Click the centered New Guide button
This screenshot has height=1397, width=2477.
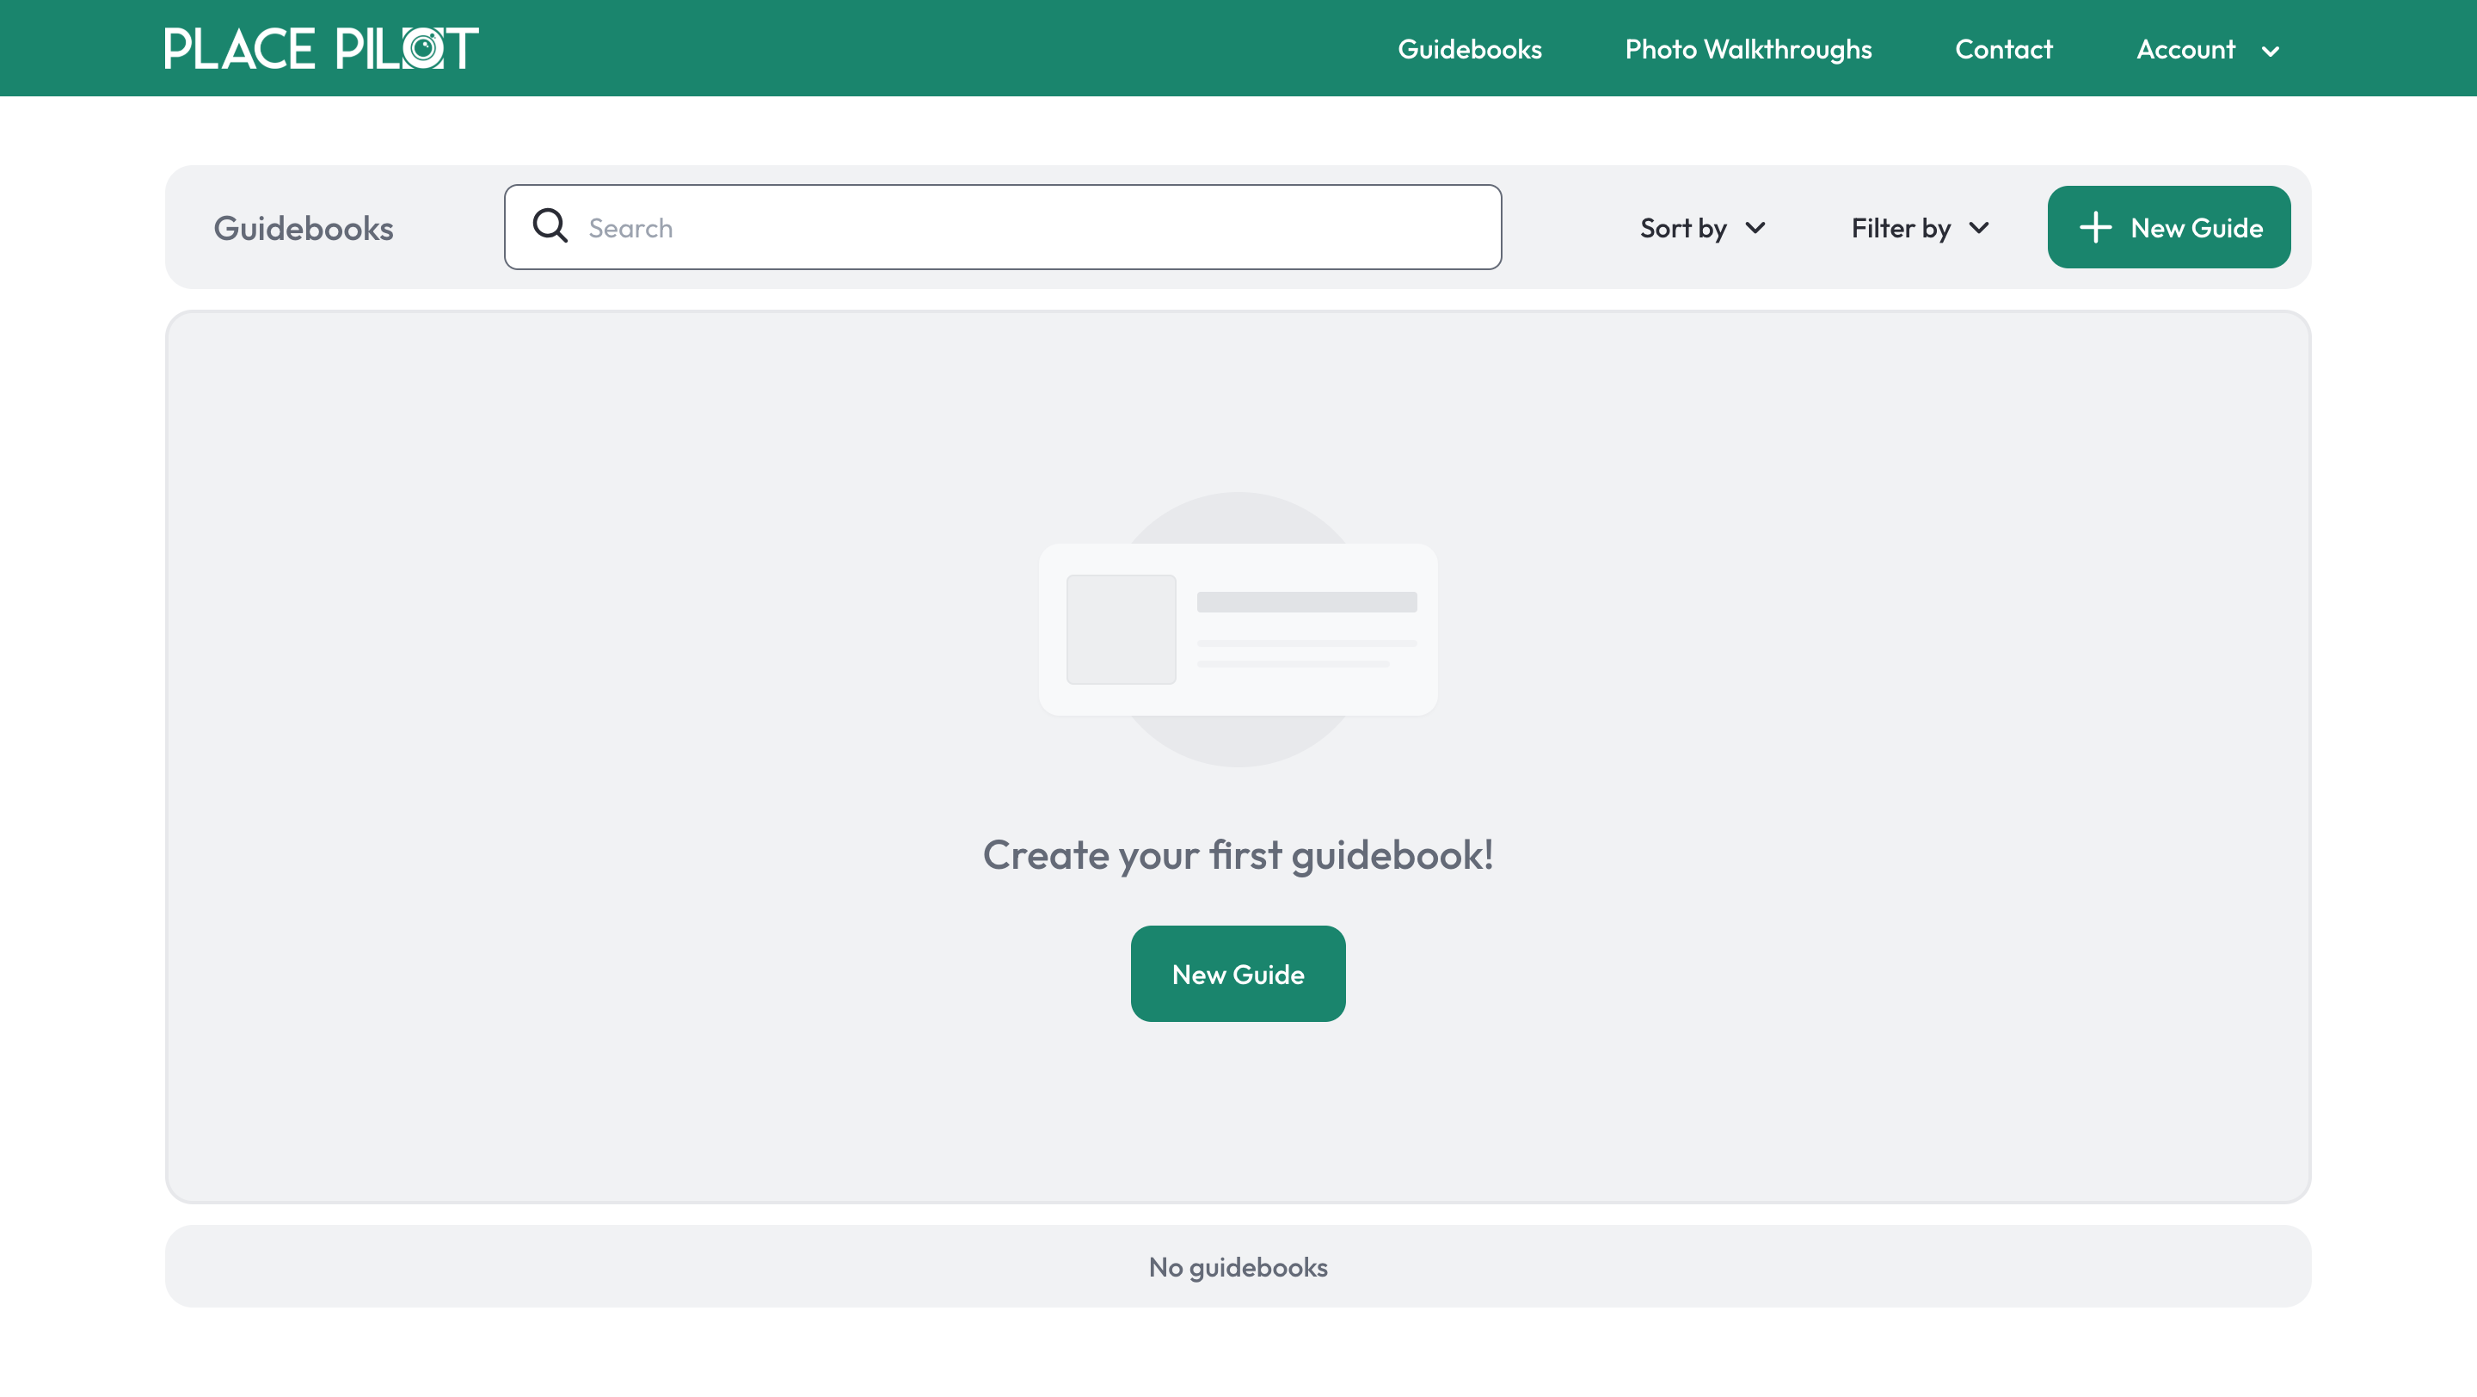1238,974
